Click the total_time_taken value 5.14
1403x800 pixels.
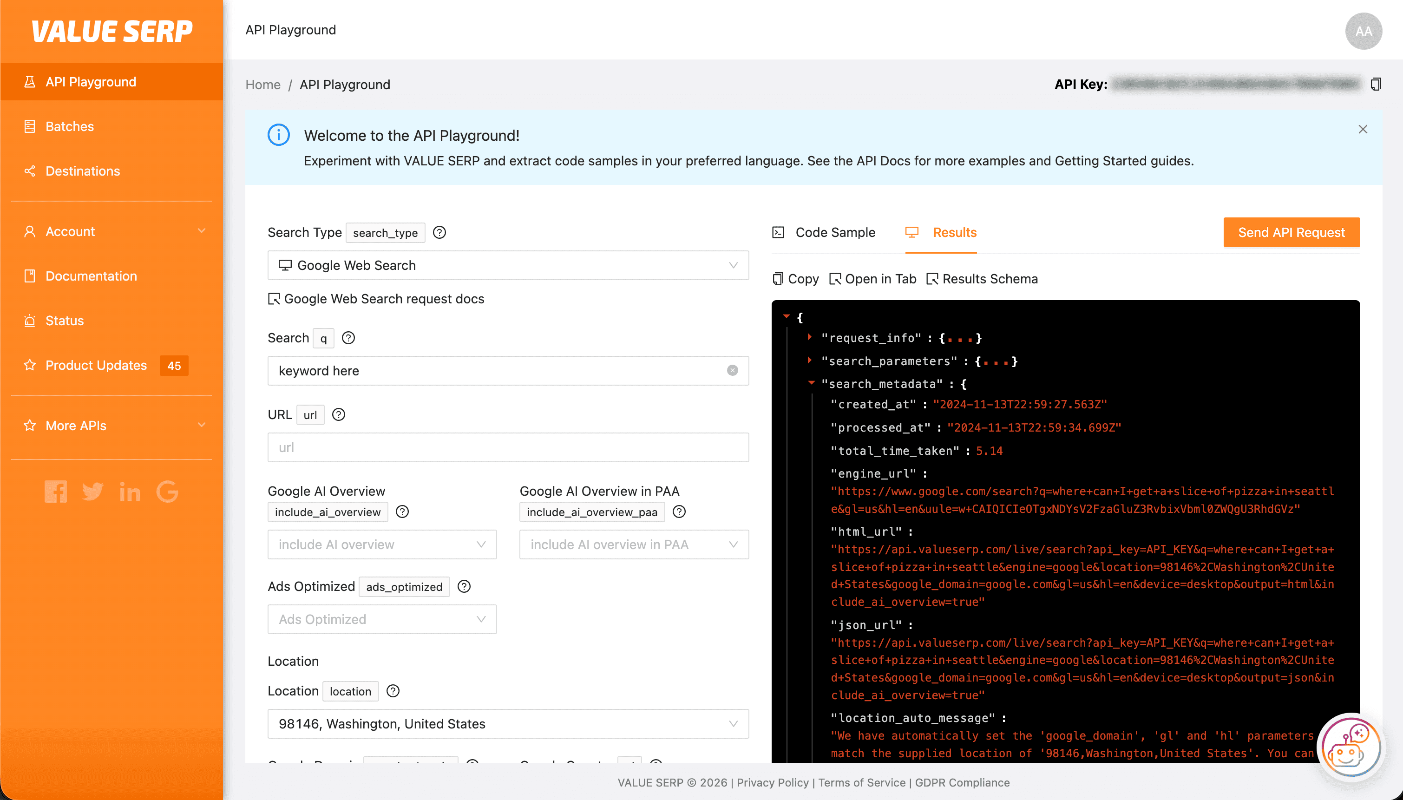(x=990, y=451)
